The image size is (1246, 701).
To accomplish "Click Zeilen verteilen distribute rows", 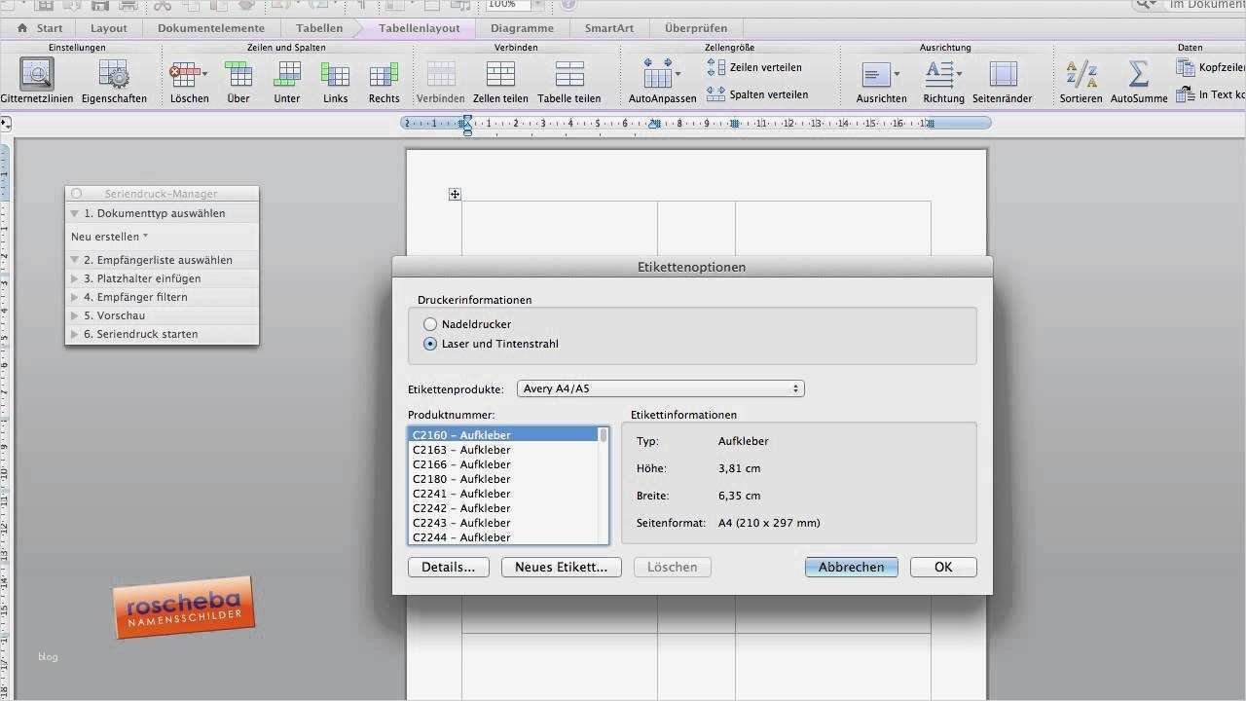I will [x=754, y=67].
